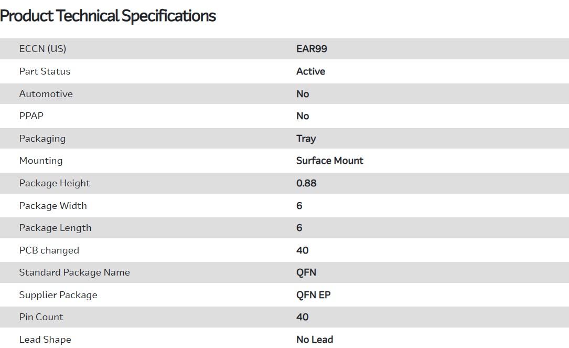Click the Automotive row label
This screenshot has height=348, width=569.
point(46,94)
